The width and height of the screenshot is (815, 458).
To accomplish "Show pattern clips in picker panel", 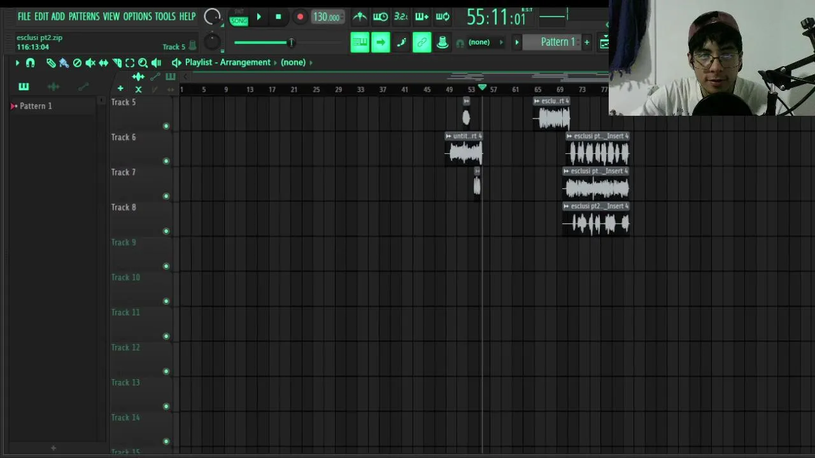I will (x=24, y=87).
